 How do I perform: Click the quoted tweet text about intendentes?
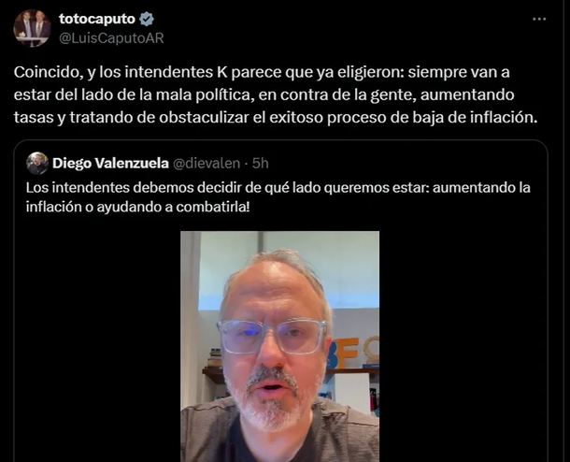click(x=278, y=197)
